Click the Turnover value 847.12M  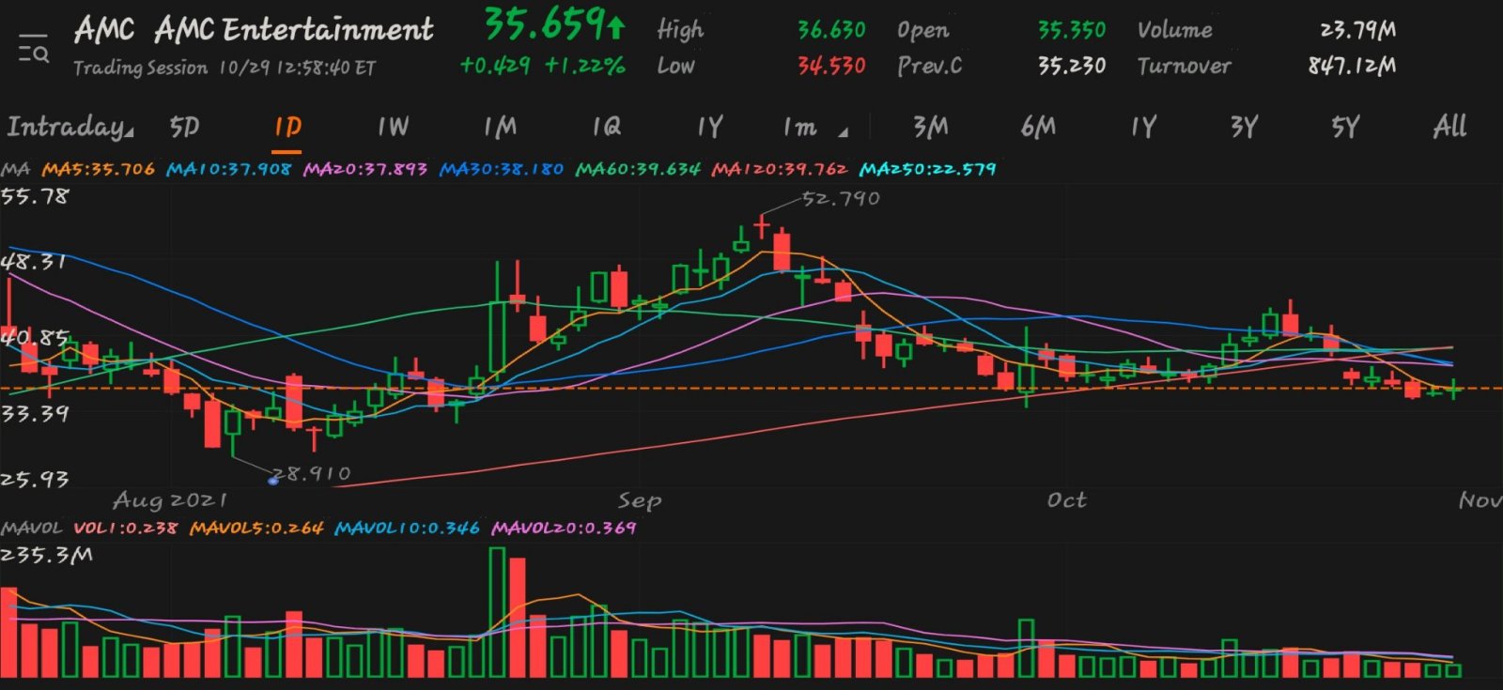point(1352,66)
